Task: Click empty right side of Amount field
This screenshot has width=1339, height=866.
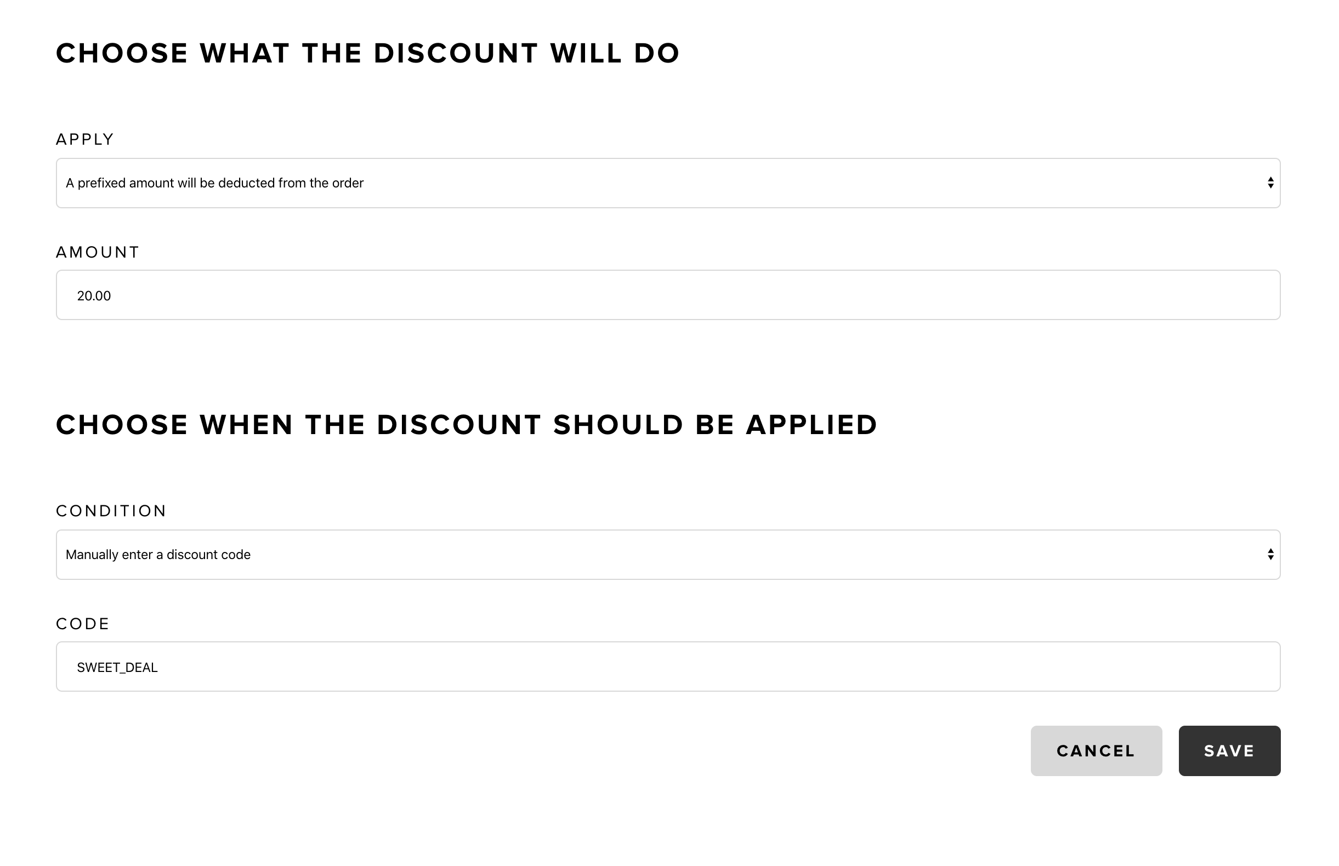Action: (1069, 295)
